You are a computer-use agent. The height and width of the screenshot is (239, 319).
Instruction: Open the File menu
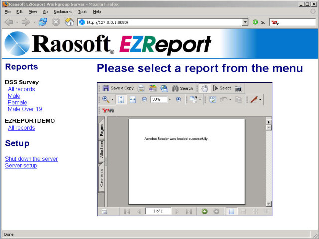tap(8, 12)
